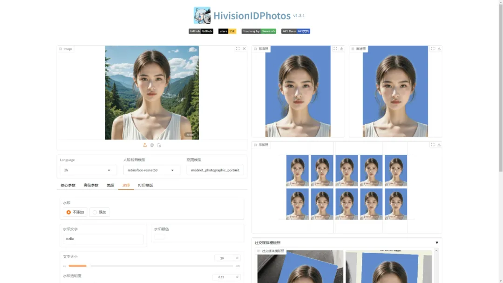Click the webcam capture icon under the image

point(152,145)
